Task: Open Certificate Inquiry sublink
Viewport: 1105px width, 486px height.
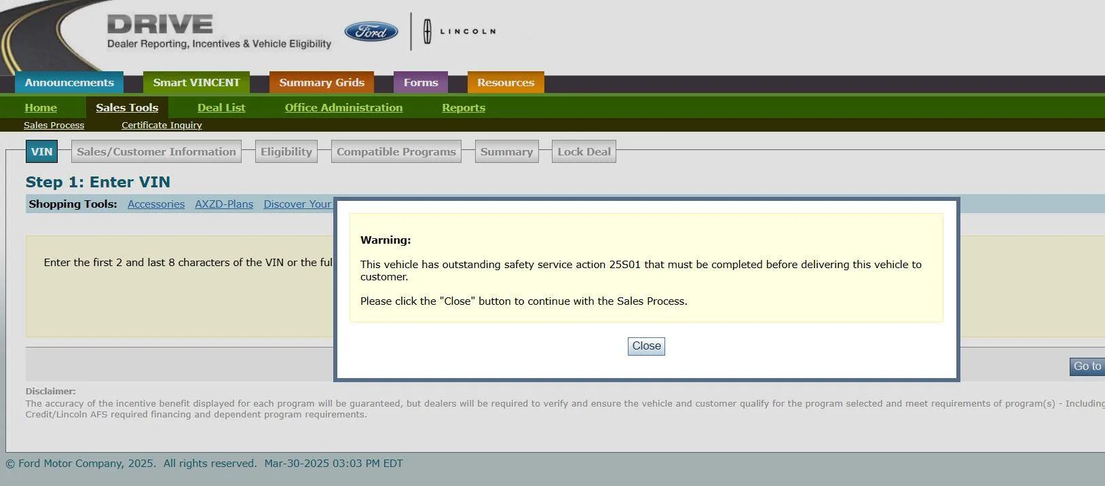Action: (162, 125)
